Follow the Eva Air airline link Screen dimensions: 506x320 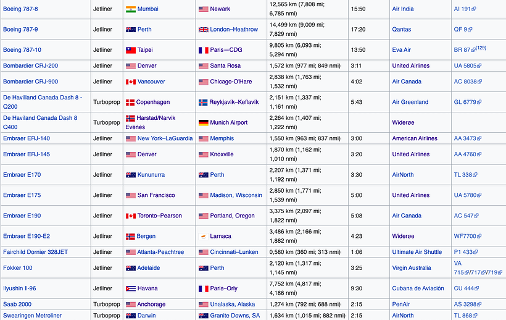(402, 50)
